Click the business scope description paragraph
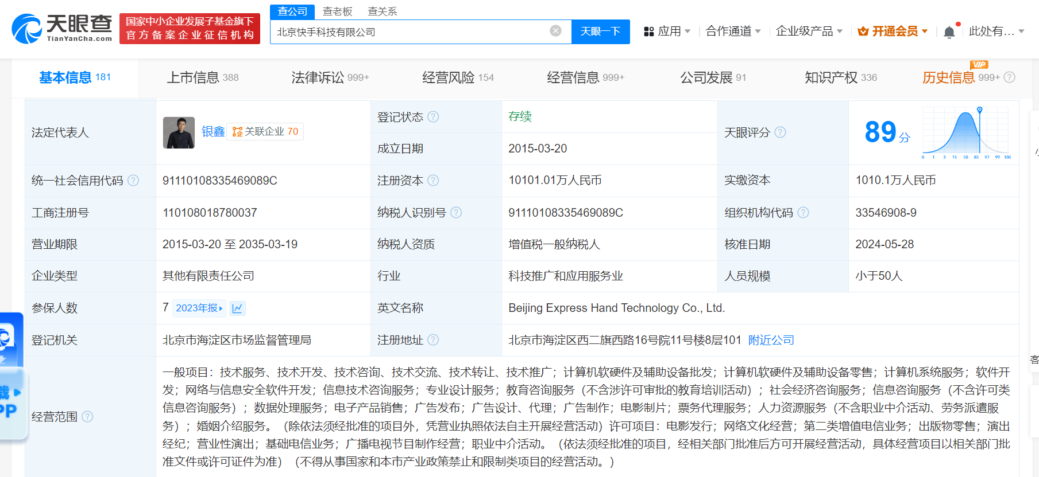Viewport: 1039px width, 477px height. (586, 417)
